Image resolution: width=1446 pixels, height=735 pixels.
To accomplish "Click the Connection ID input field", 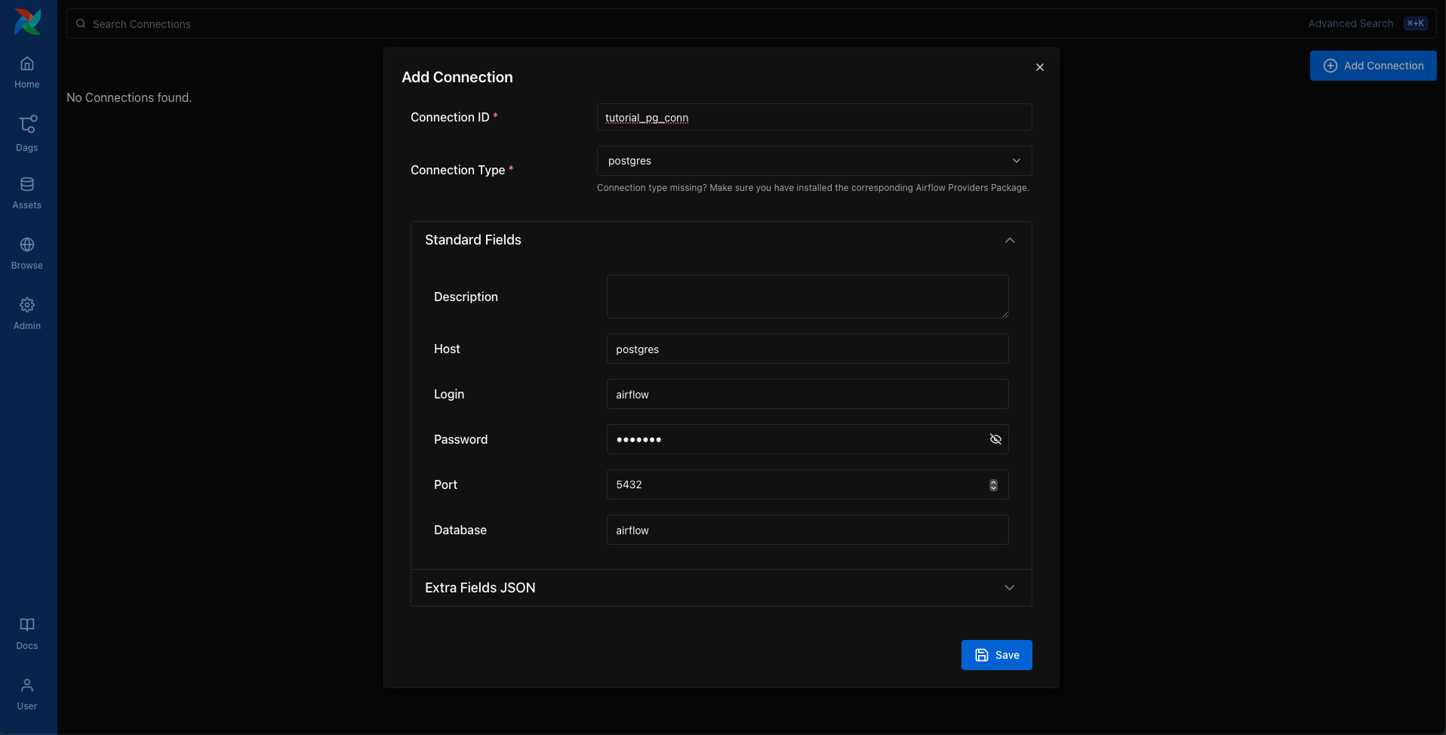I will (814, 118).
